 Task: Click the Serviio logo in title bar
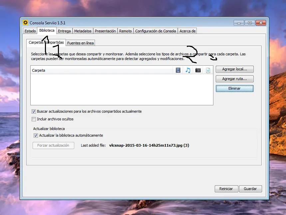25,23
